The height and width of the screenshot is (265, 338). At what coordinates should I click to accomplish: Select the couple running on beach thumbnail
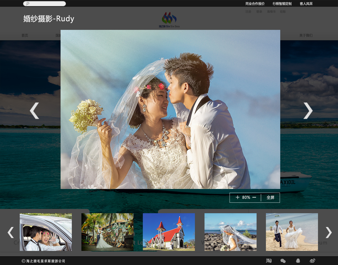point(292,232)
